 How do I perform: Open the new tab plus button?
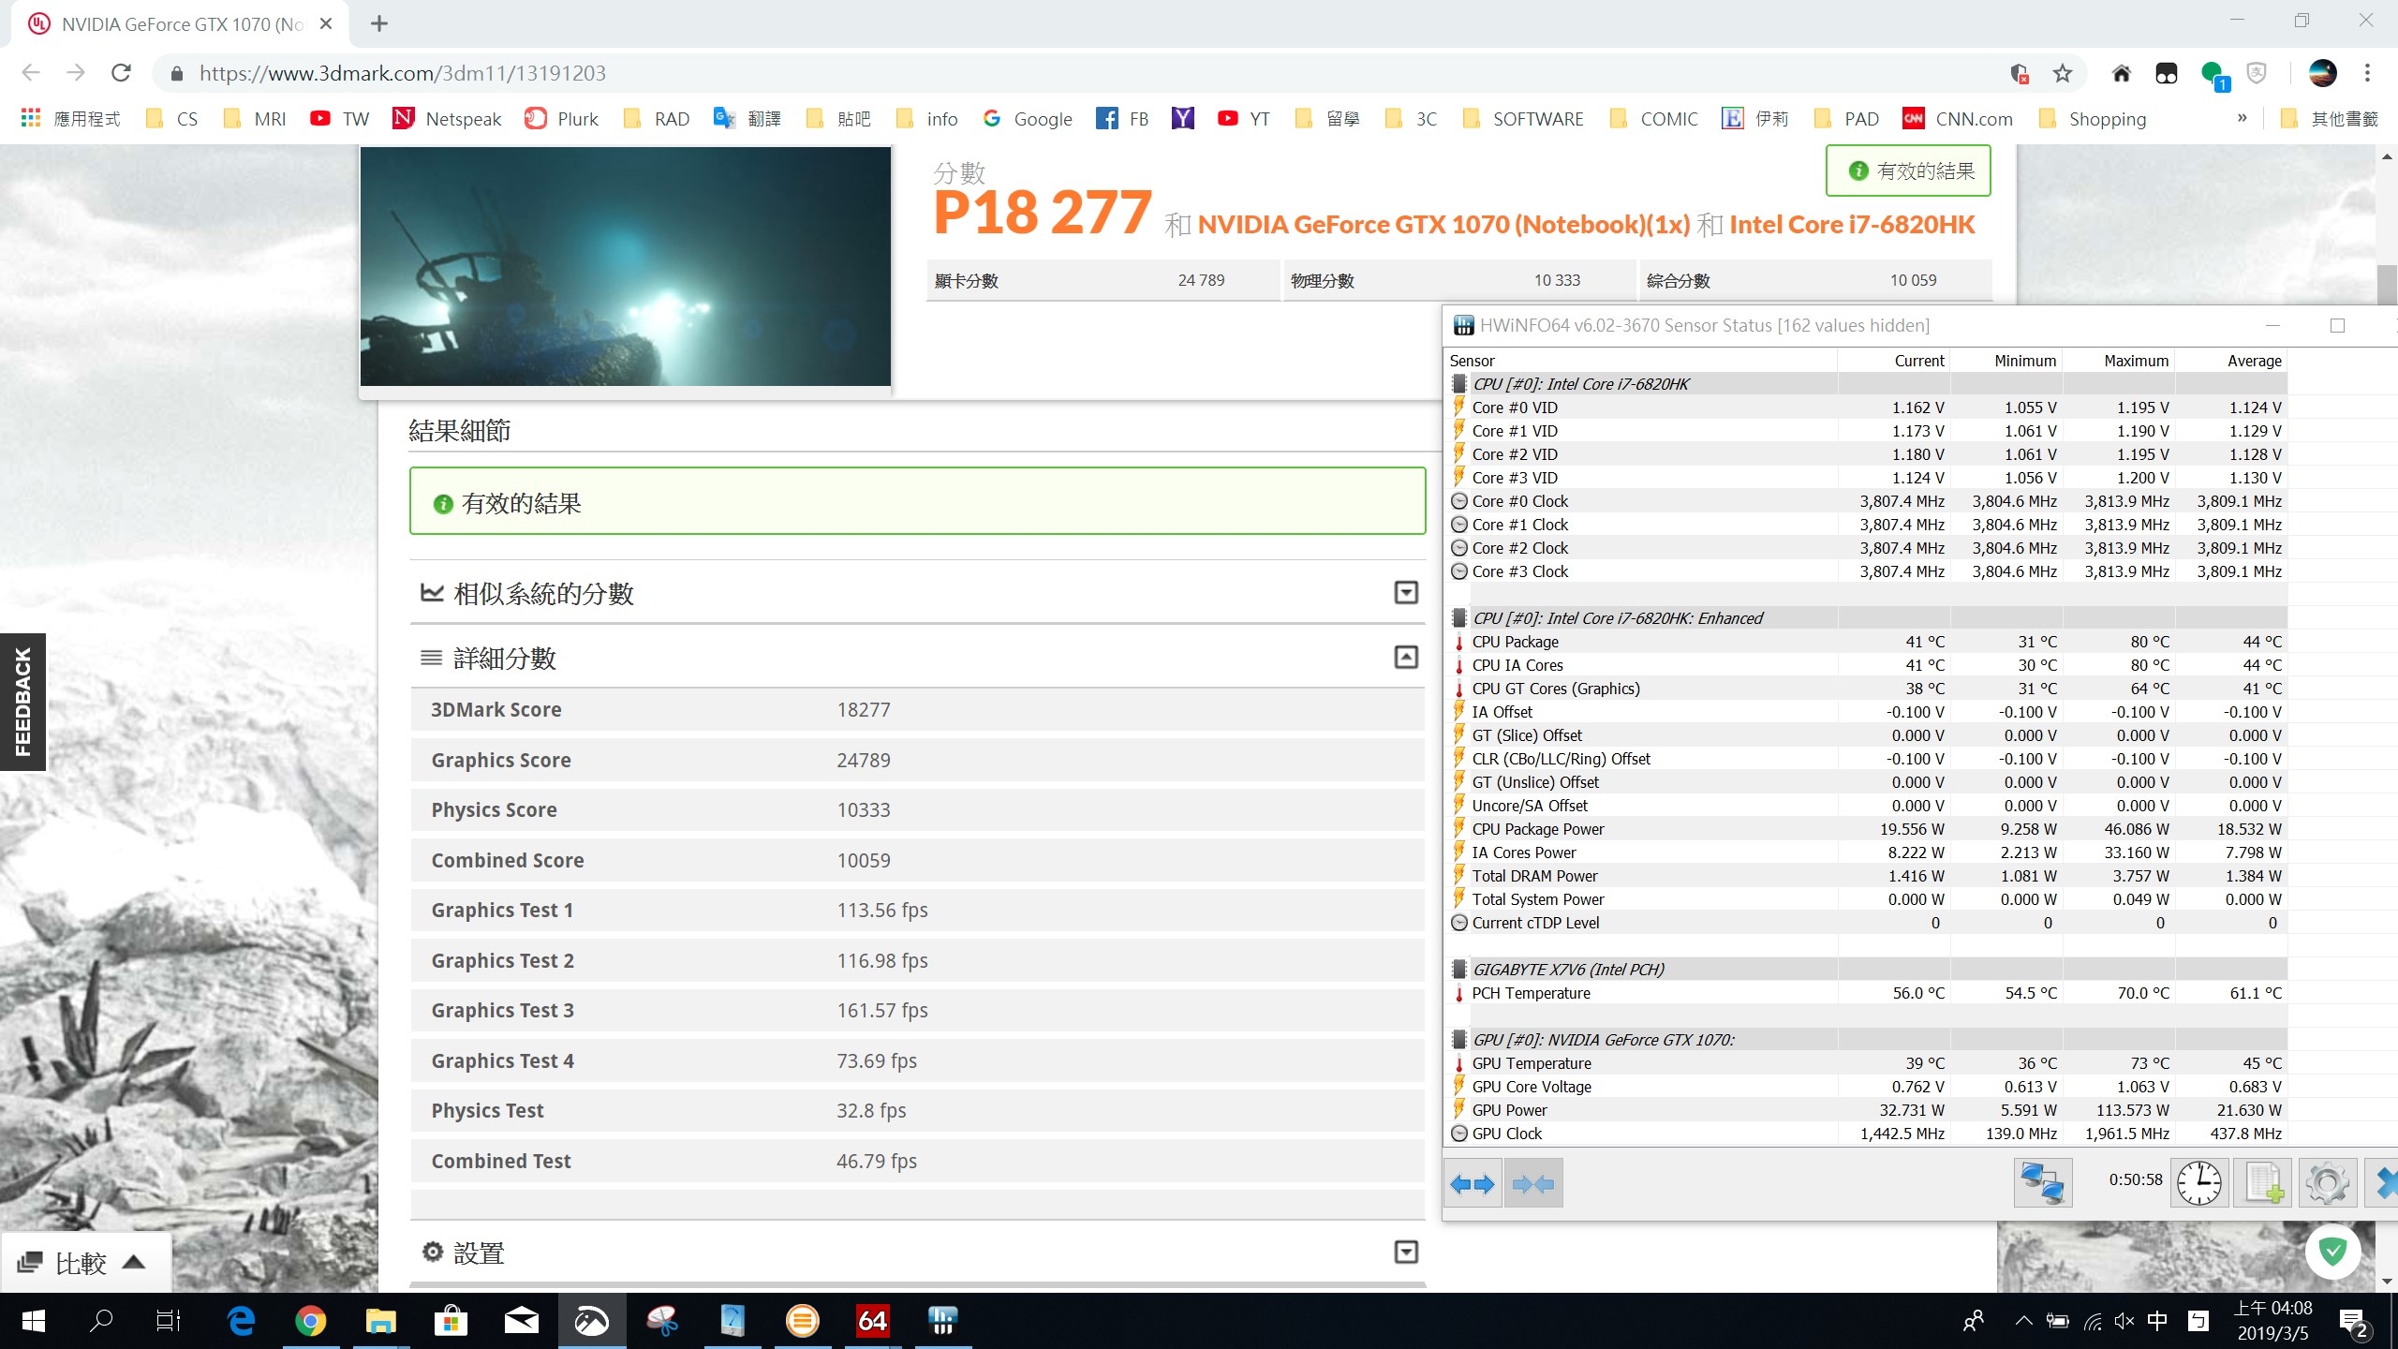378,23
